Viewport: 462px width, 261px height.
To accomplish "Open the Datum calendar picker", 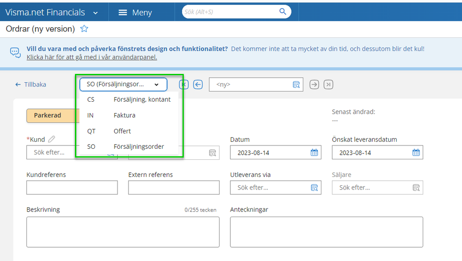I will point(314,152).
